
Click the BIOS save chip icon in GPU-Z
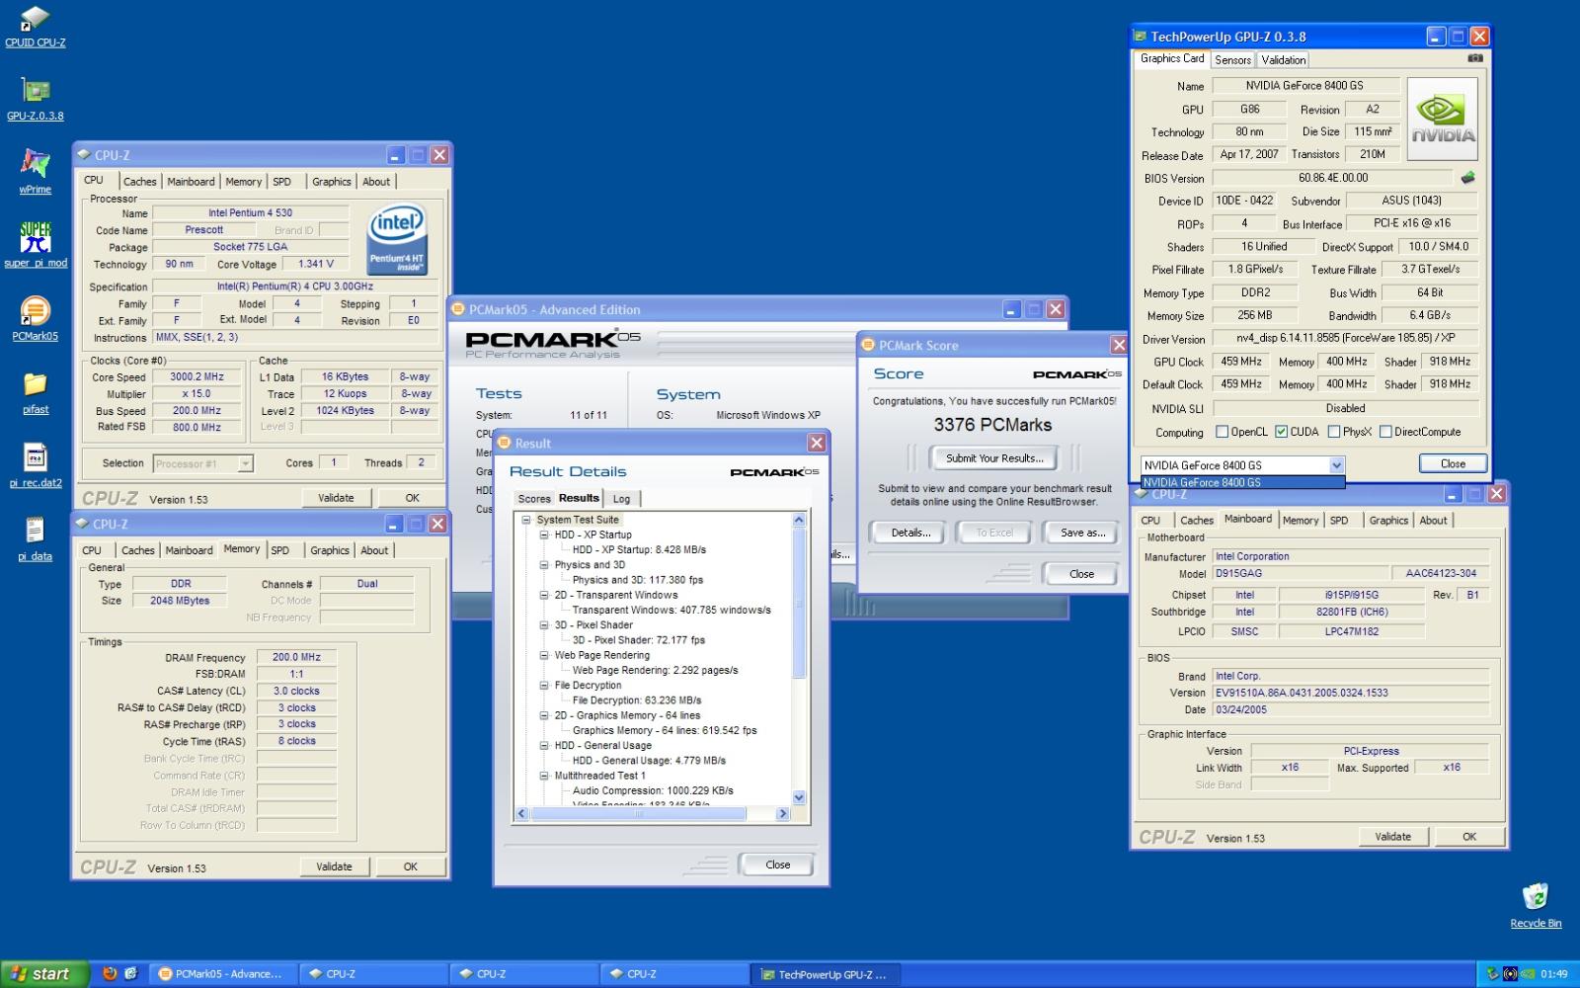pos(1467,178)
